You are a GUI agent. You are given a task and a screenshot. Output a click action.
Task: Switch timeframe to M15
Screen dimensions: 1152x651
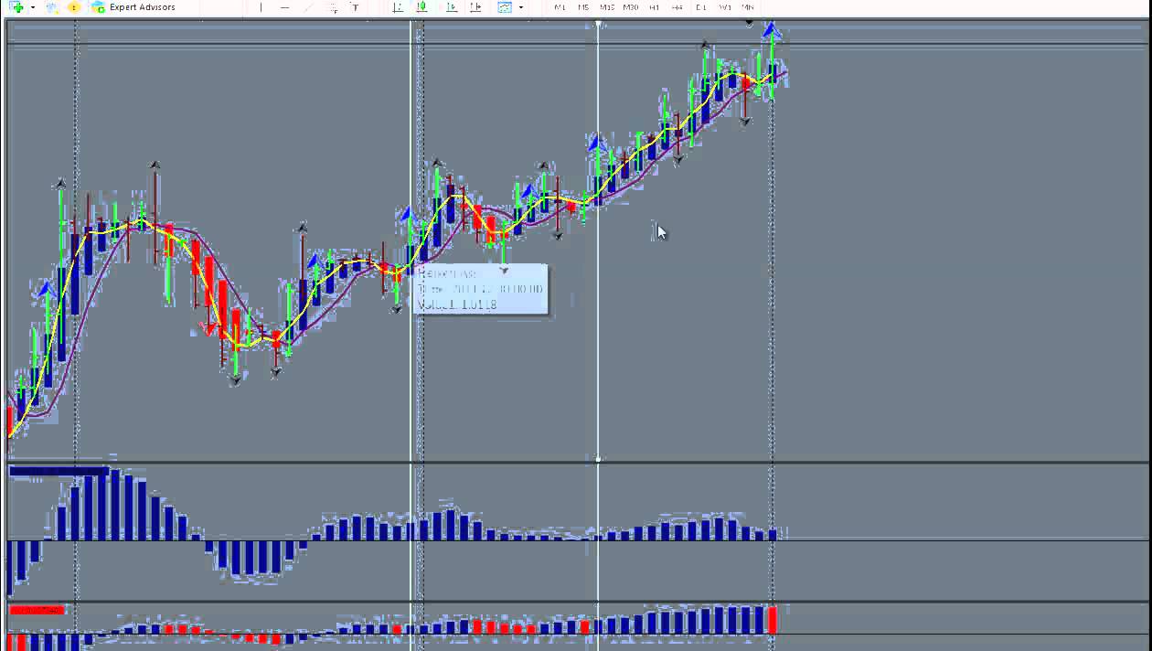click(x=606, y=7)
